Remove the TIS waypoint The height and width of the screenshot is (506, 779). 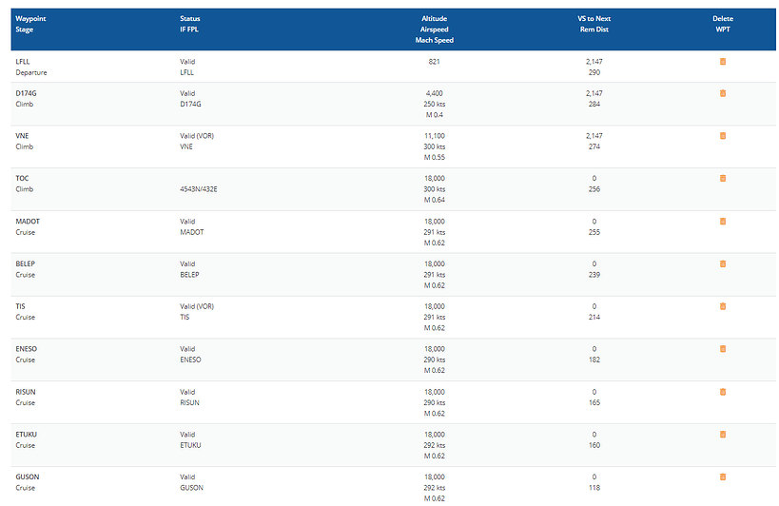pos(723,306)
